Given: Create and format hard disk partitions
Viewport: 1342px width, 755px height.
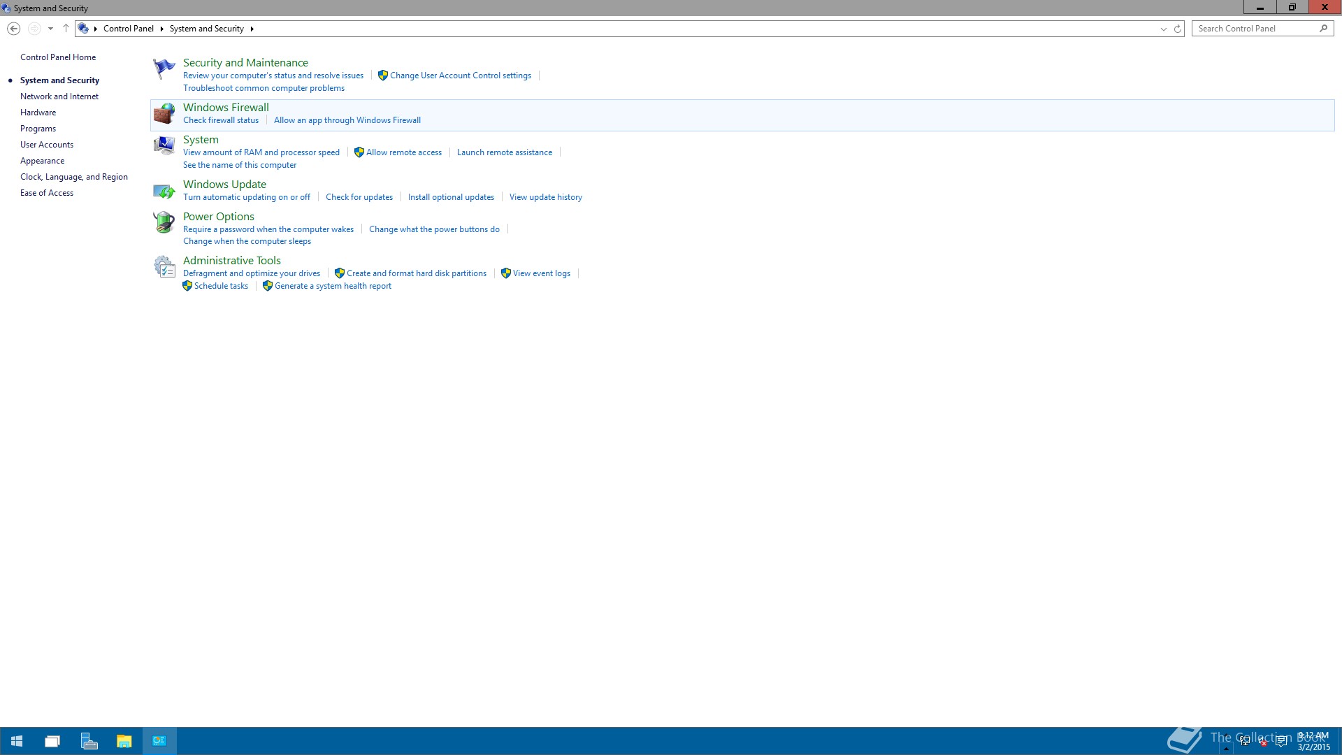Looking at the screenshot, I should coord(417,273).
